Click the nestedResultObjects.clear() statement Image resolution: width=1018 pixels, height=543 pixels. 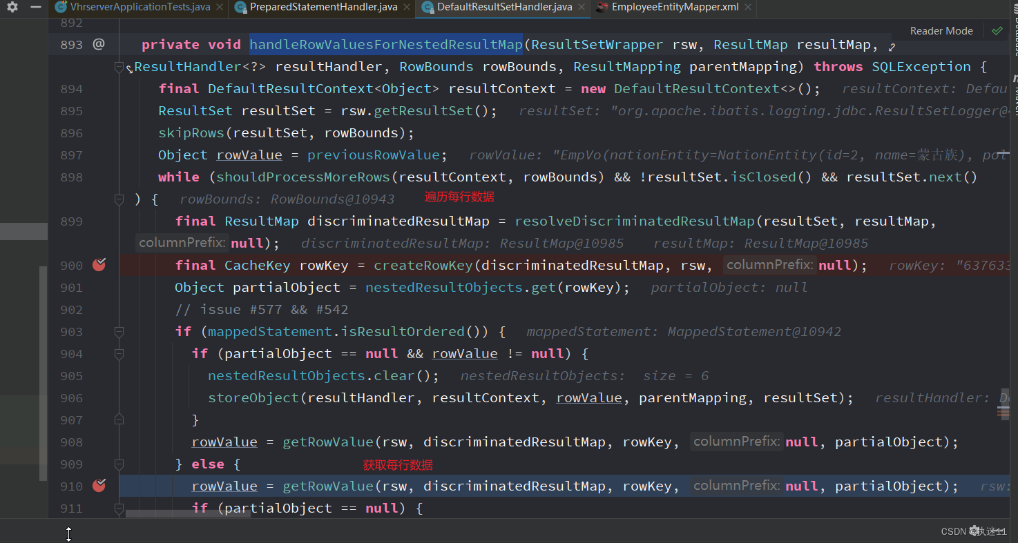[324, 376]
